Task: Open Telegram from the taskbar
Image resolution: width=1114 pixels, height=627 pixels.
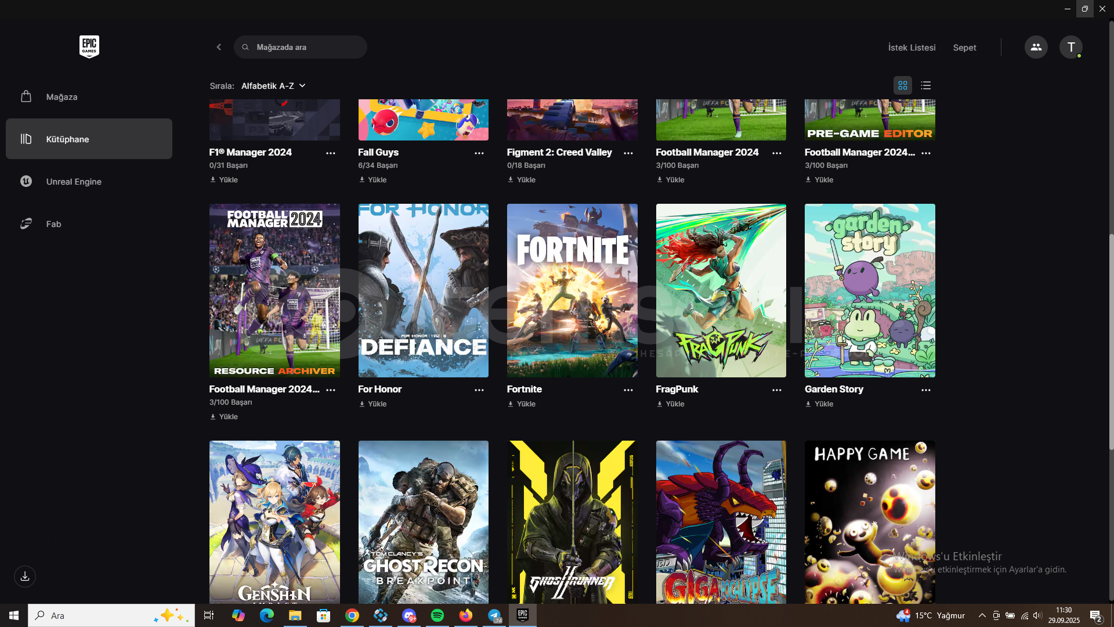Action: point(494,615)
